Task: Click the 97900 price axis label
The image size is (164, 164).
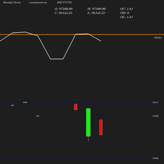Action: (x=155, y=116)
